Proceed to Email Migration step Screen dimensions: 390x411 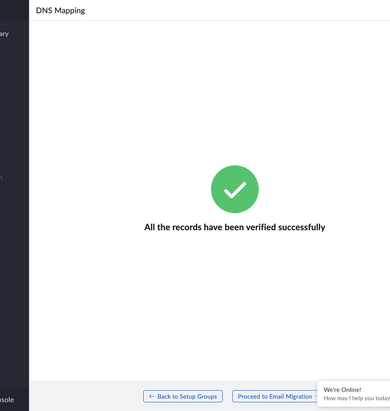(x=275, y=396)
